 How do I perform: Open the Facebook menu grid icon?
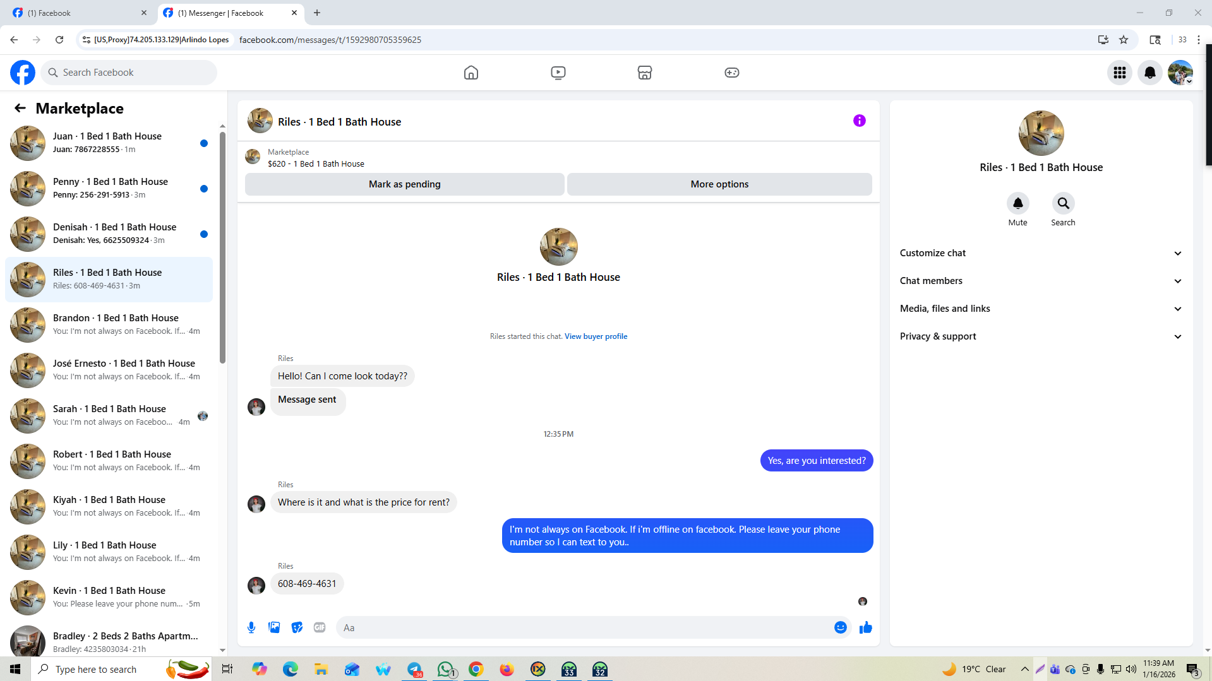[x=1120, y=73]
